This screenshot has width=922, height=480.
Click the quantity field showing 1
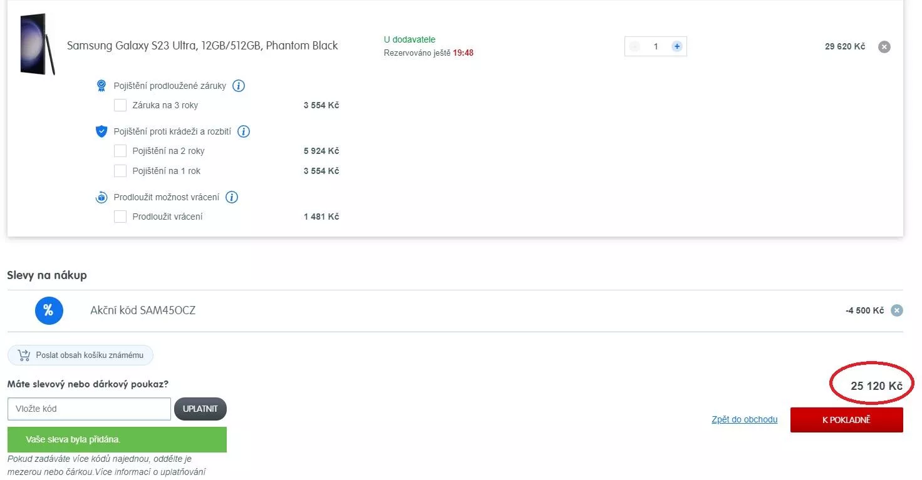tap(656, 46)
